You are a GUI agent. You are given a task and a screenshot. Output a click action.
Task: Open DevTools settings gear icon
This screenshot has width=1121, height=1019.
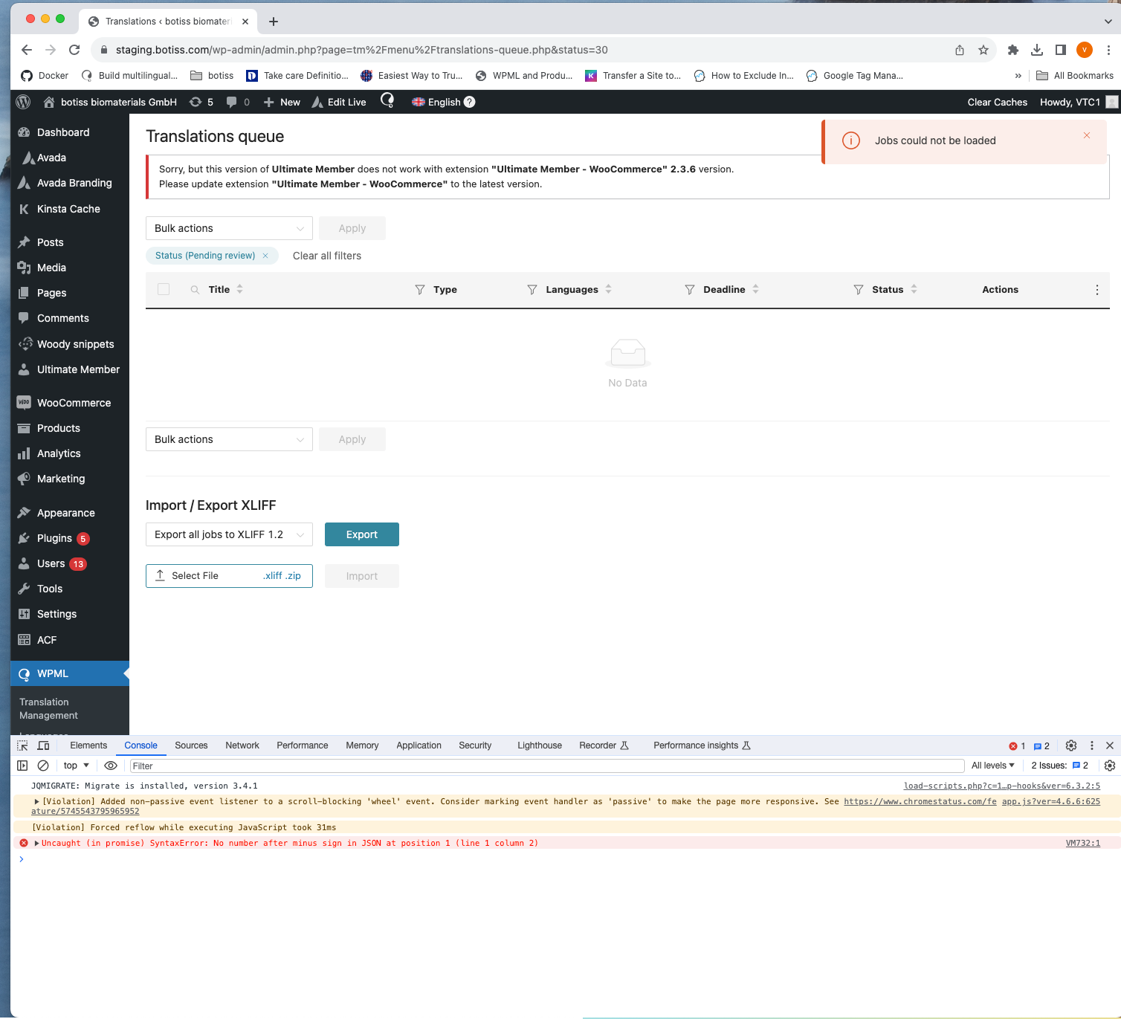pos(1071,745)
